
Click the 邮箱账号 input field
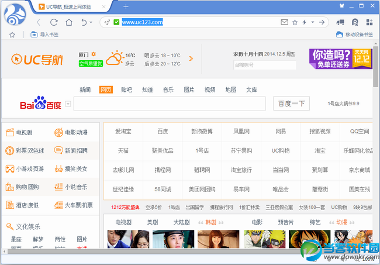click(265, 65)
